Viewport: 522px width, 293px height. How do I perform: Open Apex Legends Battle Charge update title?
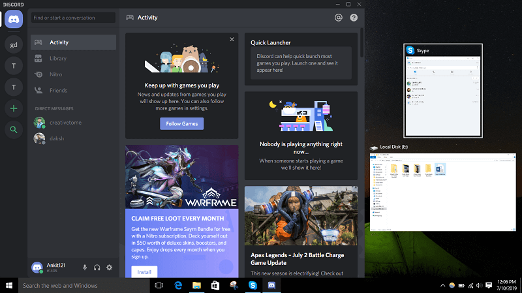(x=298, y=258)
